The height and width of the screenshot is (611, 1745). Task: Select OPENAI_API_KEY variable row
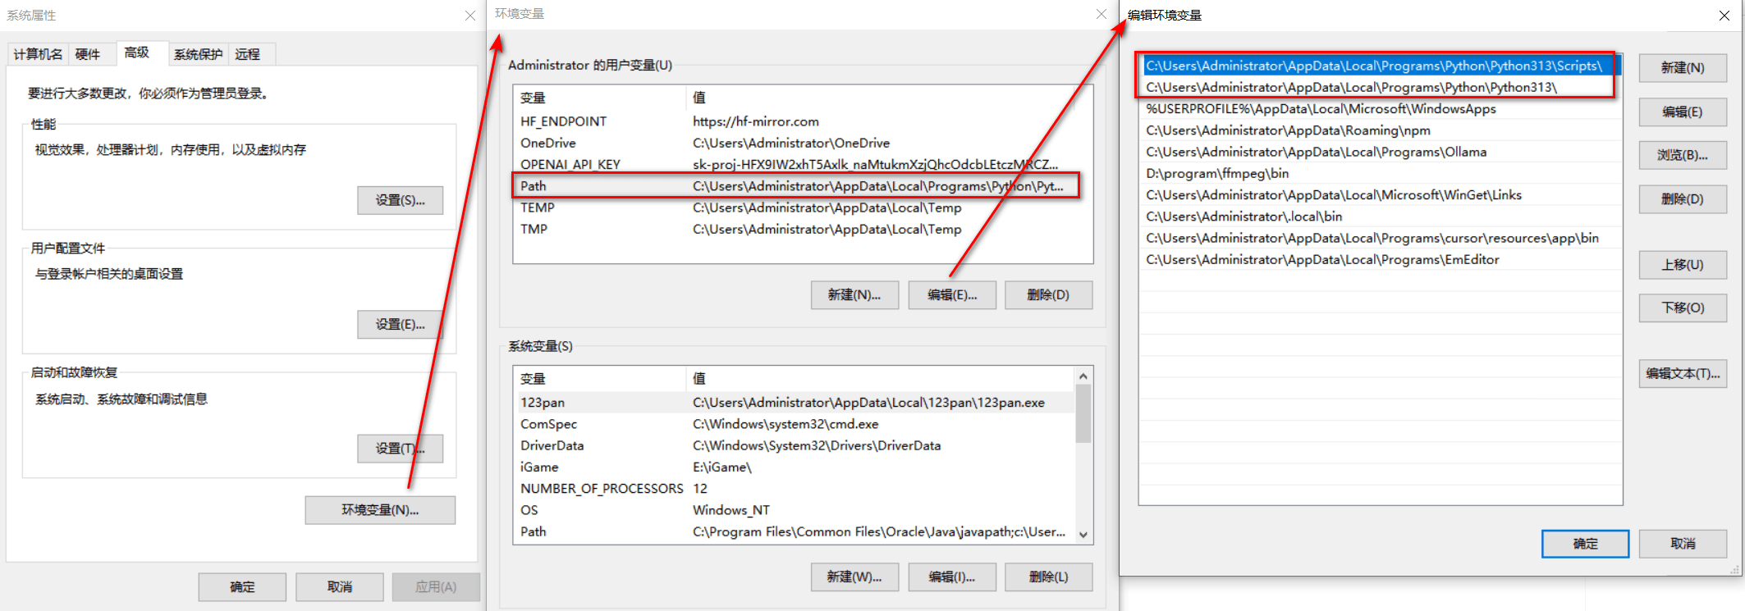coord(795,164)
